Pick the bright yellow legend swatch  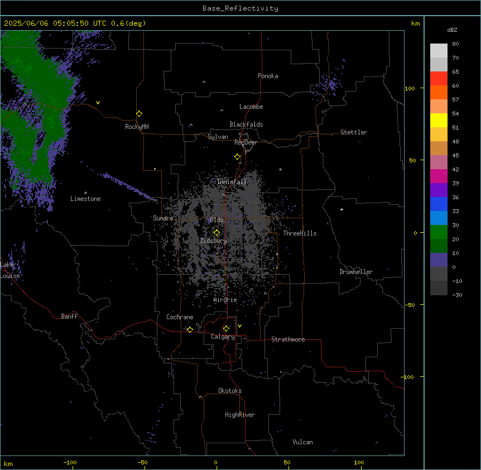[x=439, y=120]
